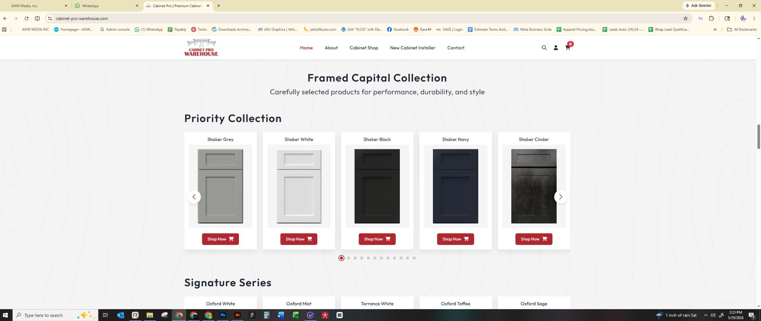Click the page vertical scrollbar thumb
The height and width of the screenshot is (321, 761).
coord(758,137)
